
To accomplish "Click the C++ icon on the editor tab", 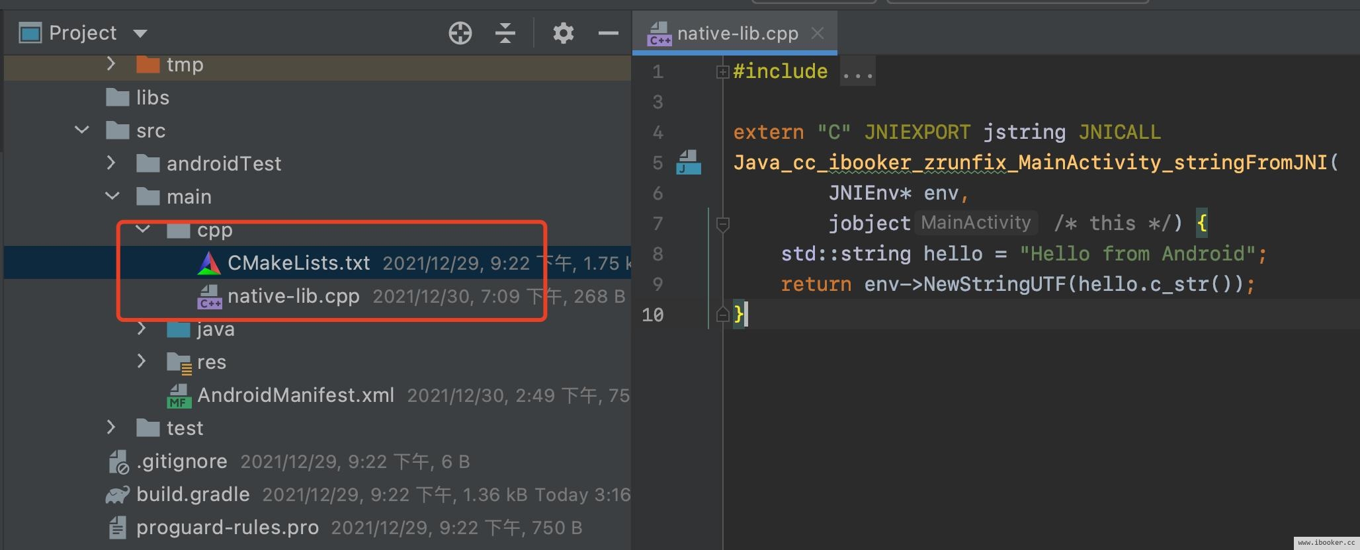I will [659, 34].
